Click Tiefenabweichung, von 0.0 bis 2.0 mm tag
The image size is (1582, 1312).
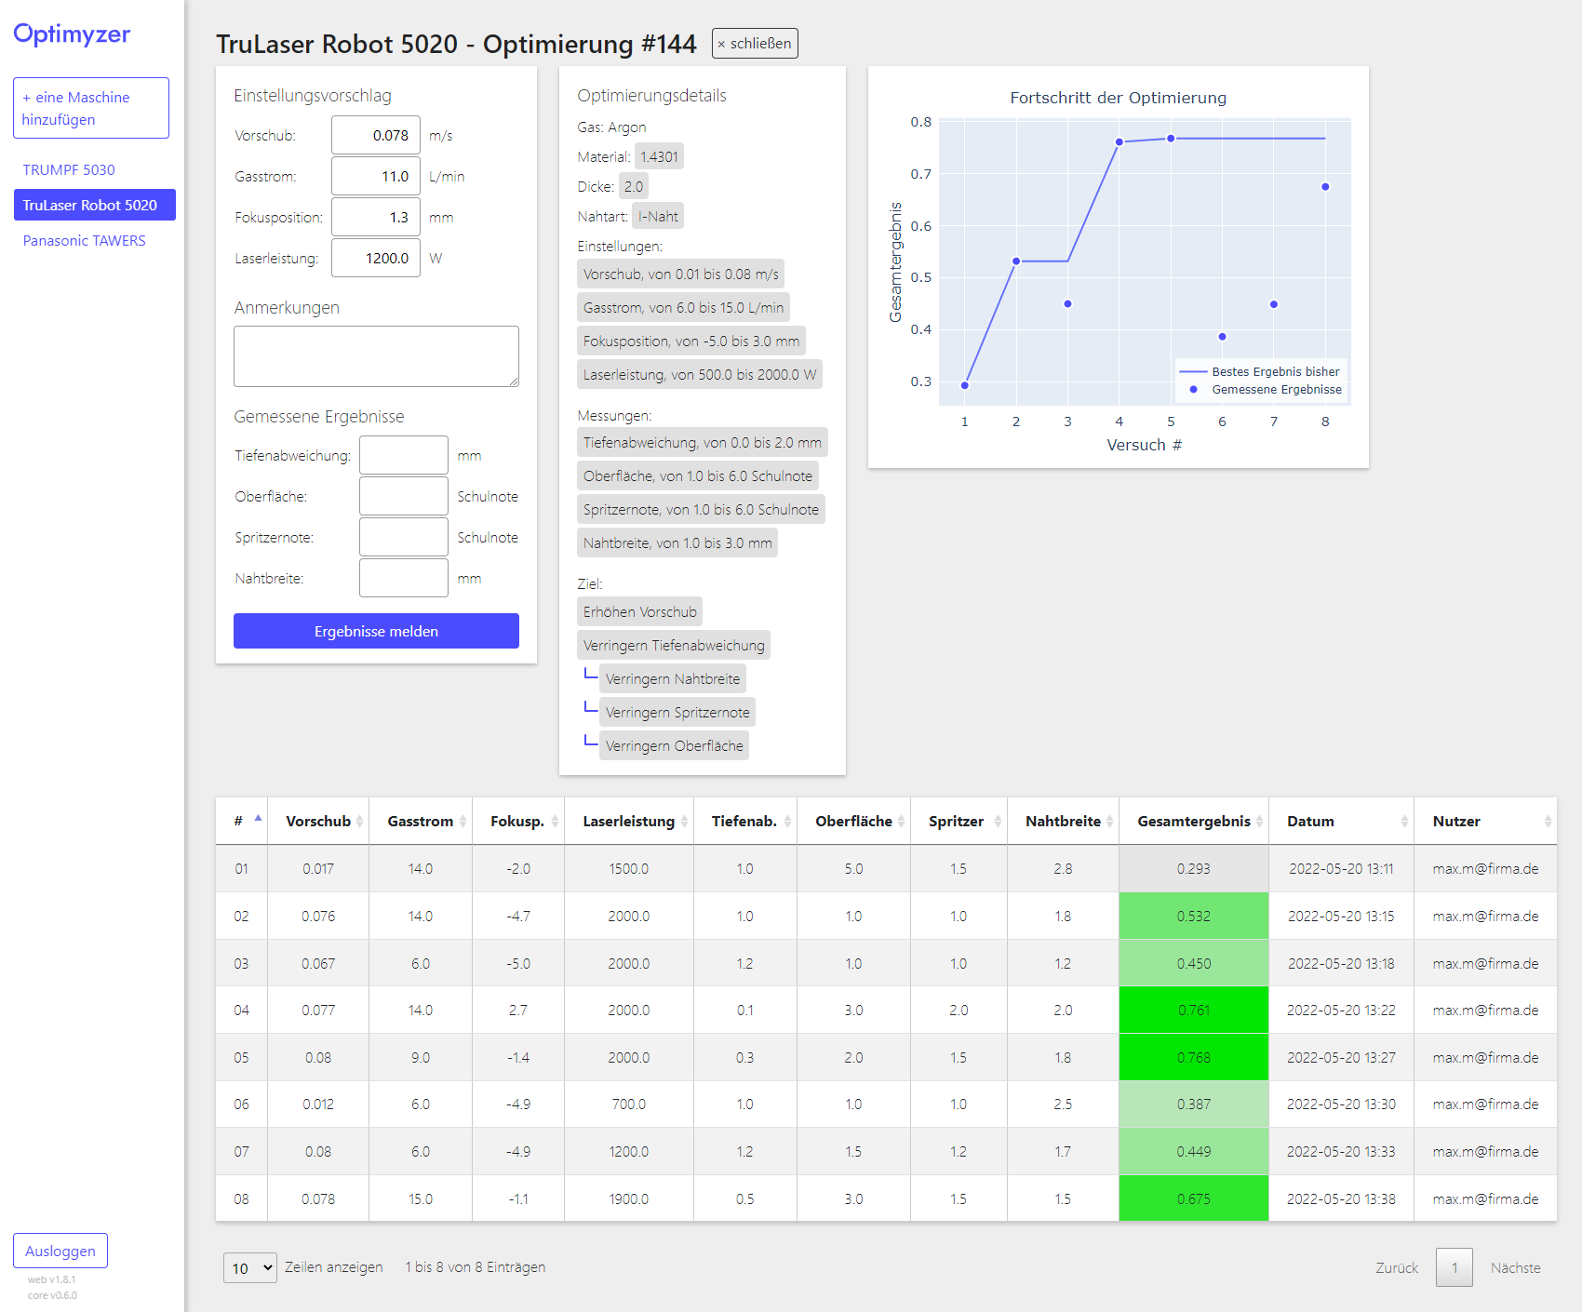tap(703, 442)
